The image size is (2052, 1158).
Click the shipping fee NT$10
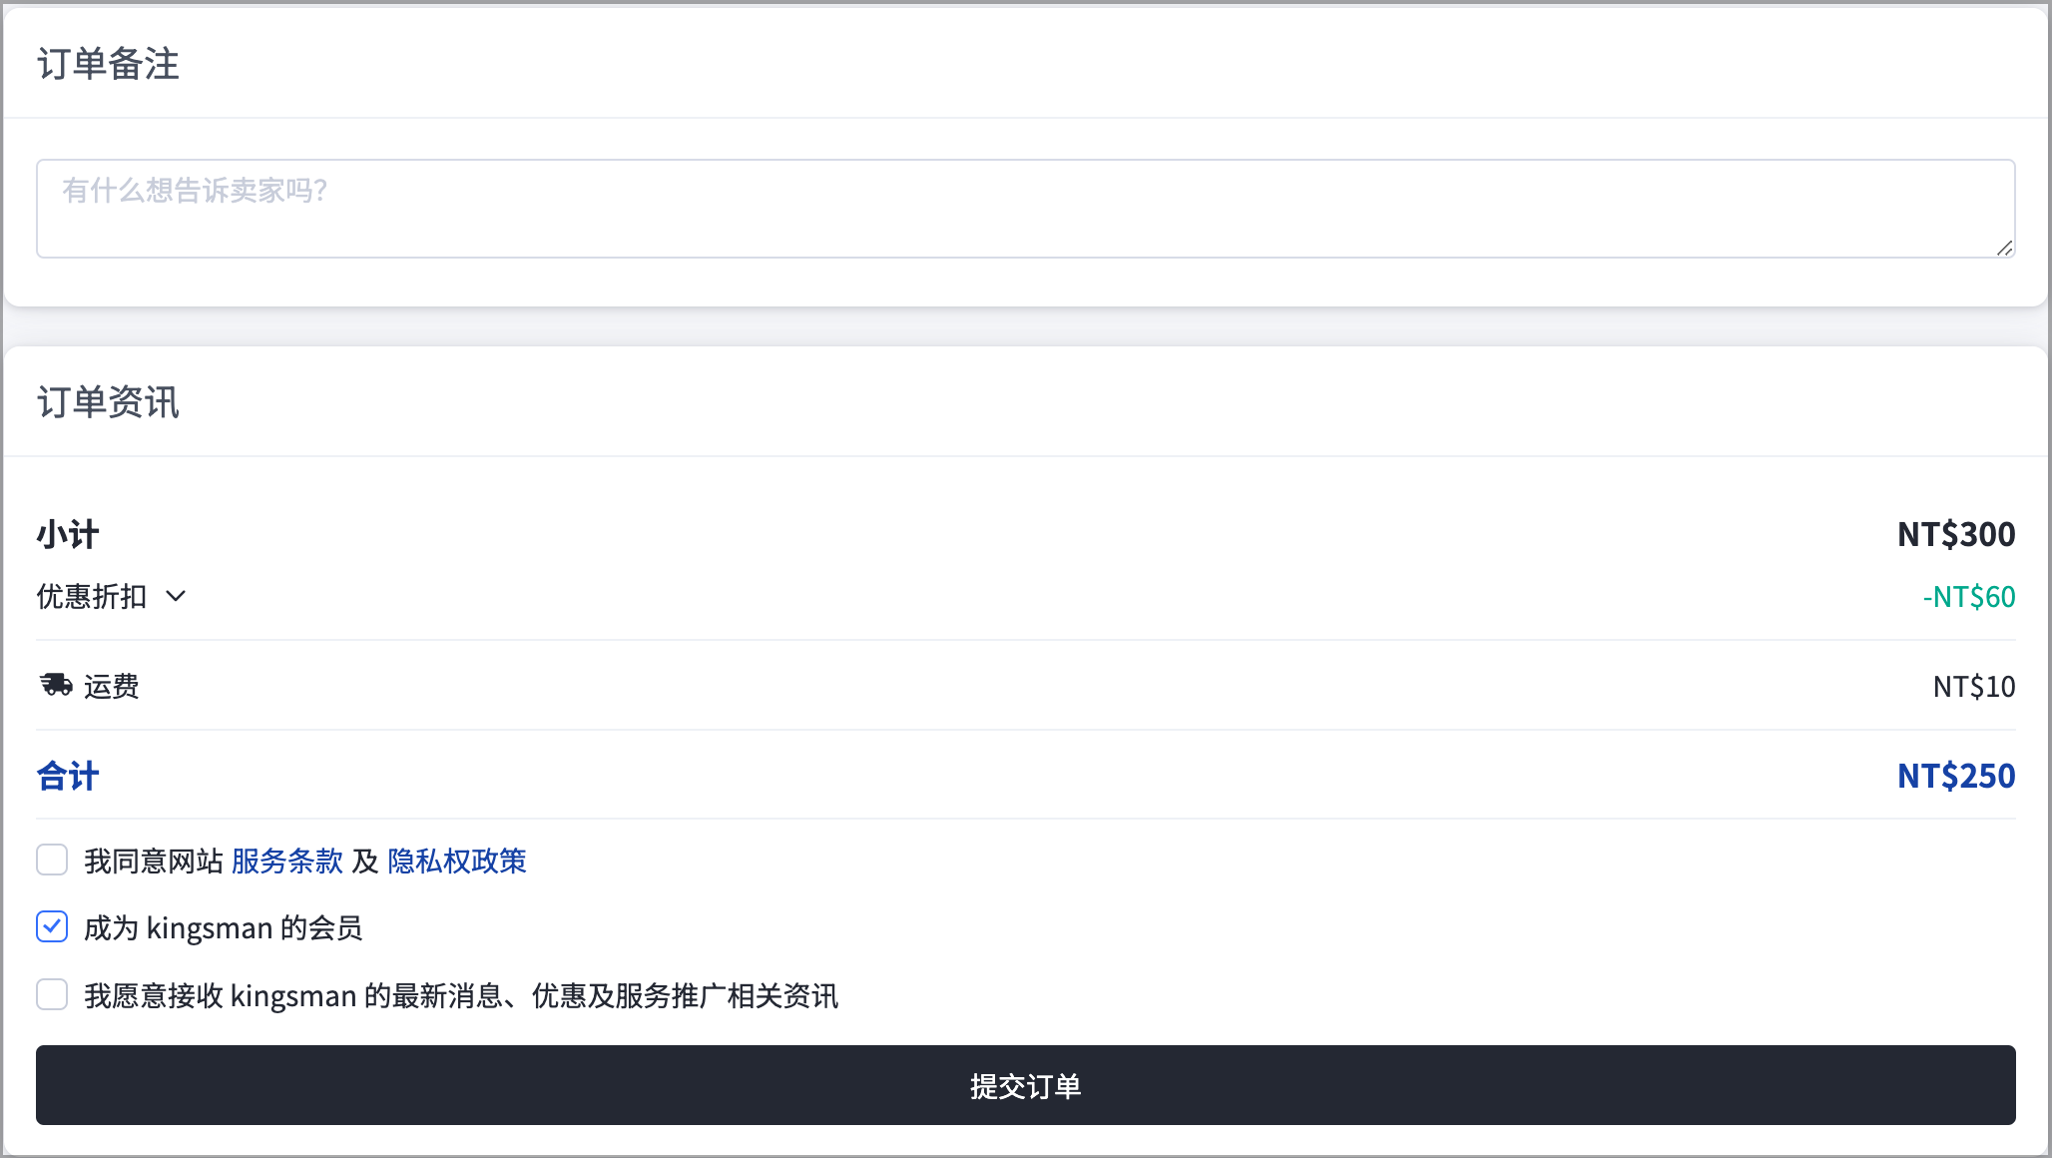coord(1973,686)
